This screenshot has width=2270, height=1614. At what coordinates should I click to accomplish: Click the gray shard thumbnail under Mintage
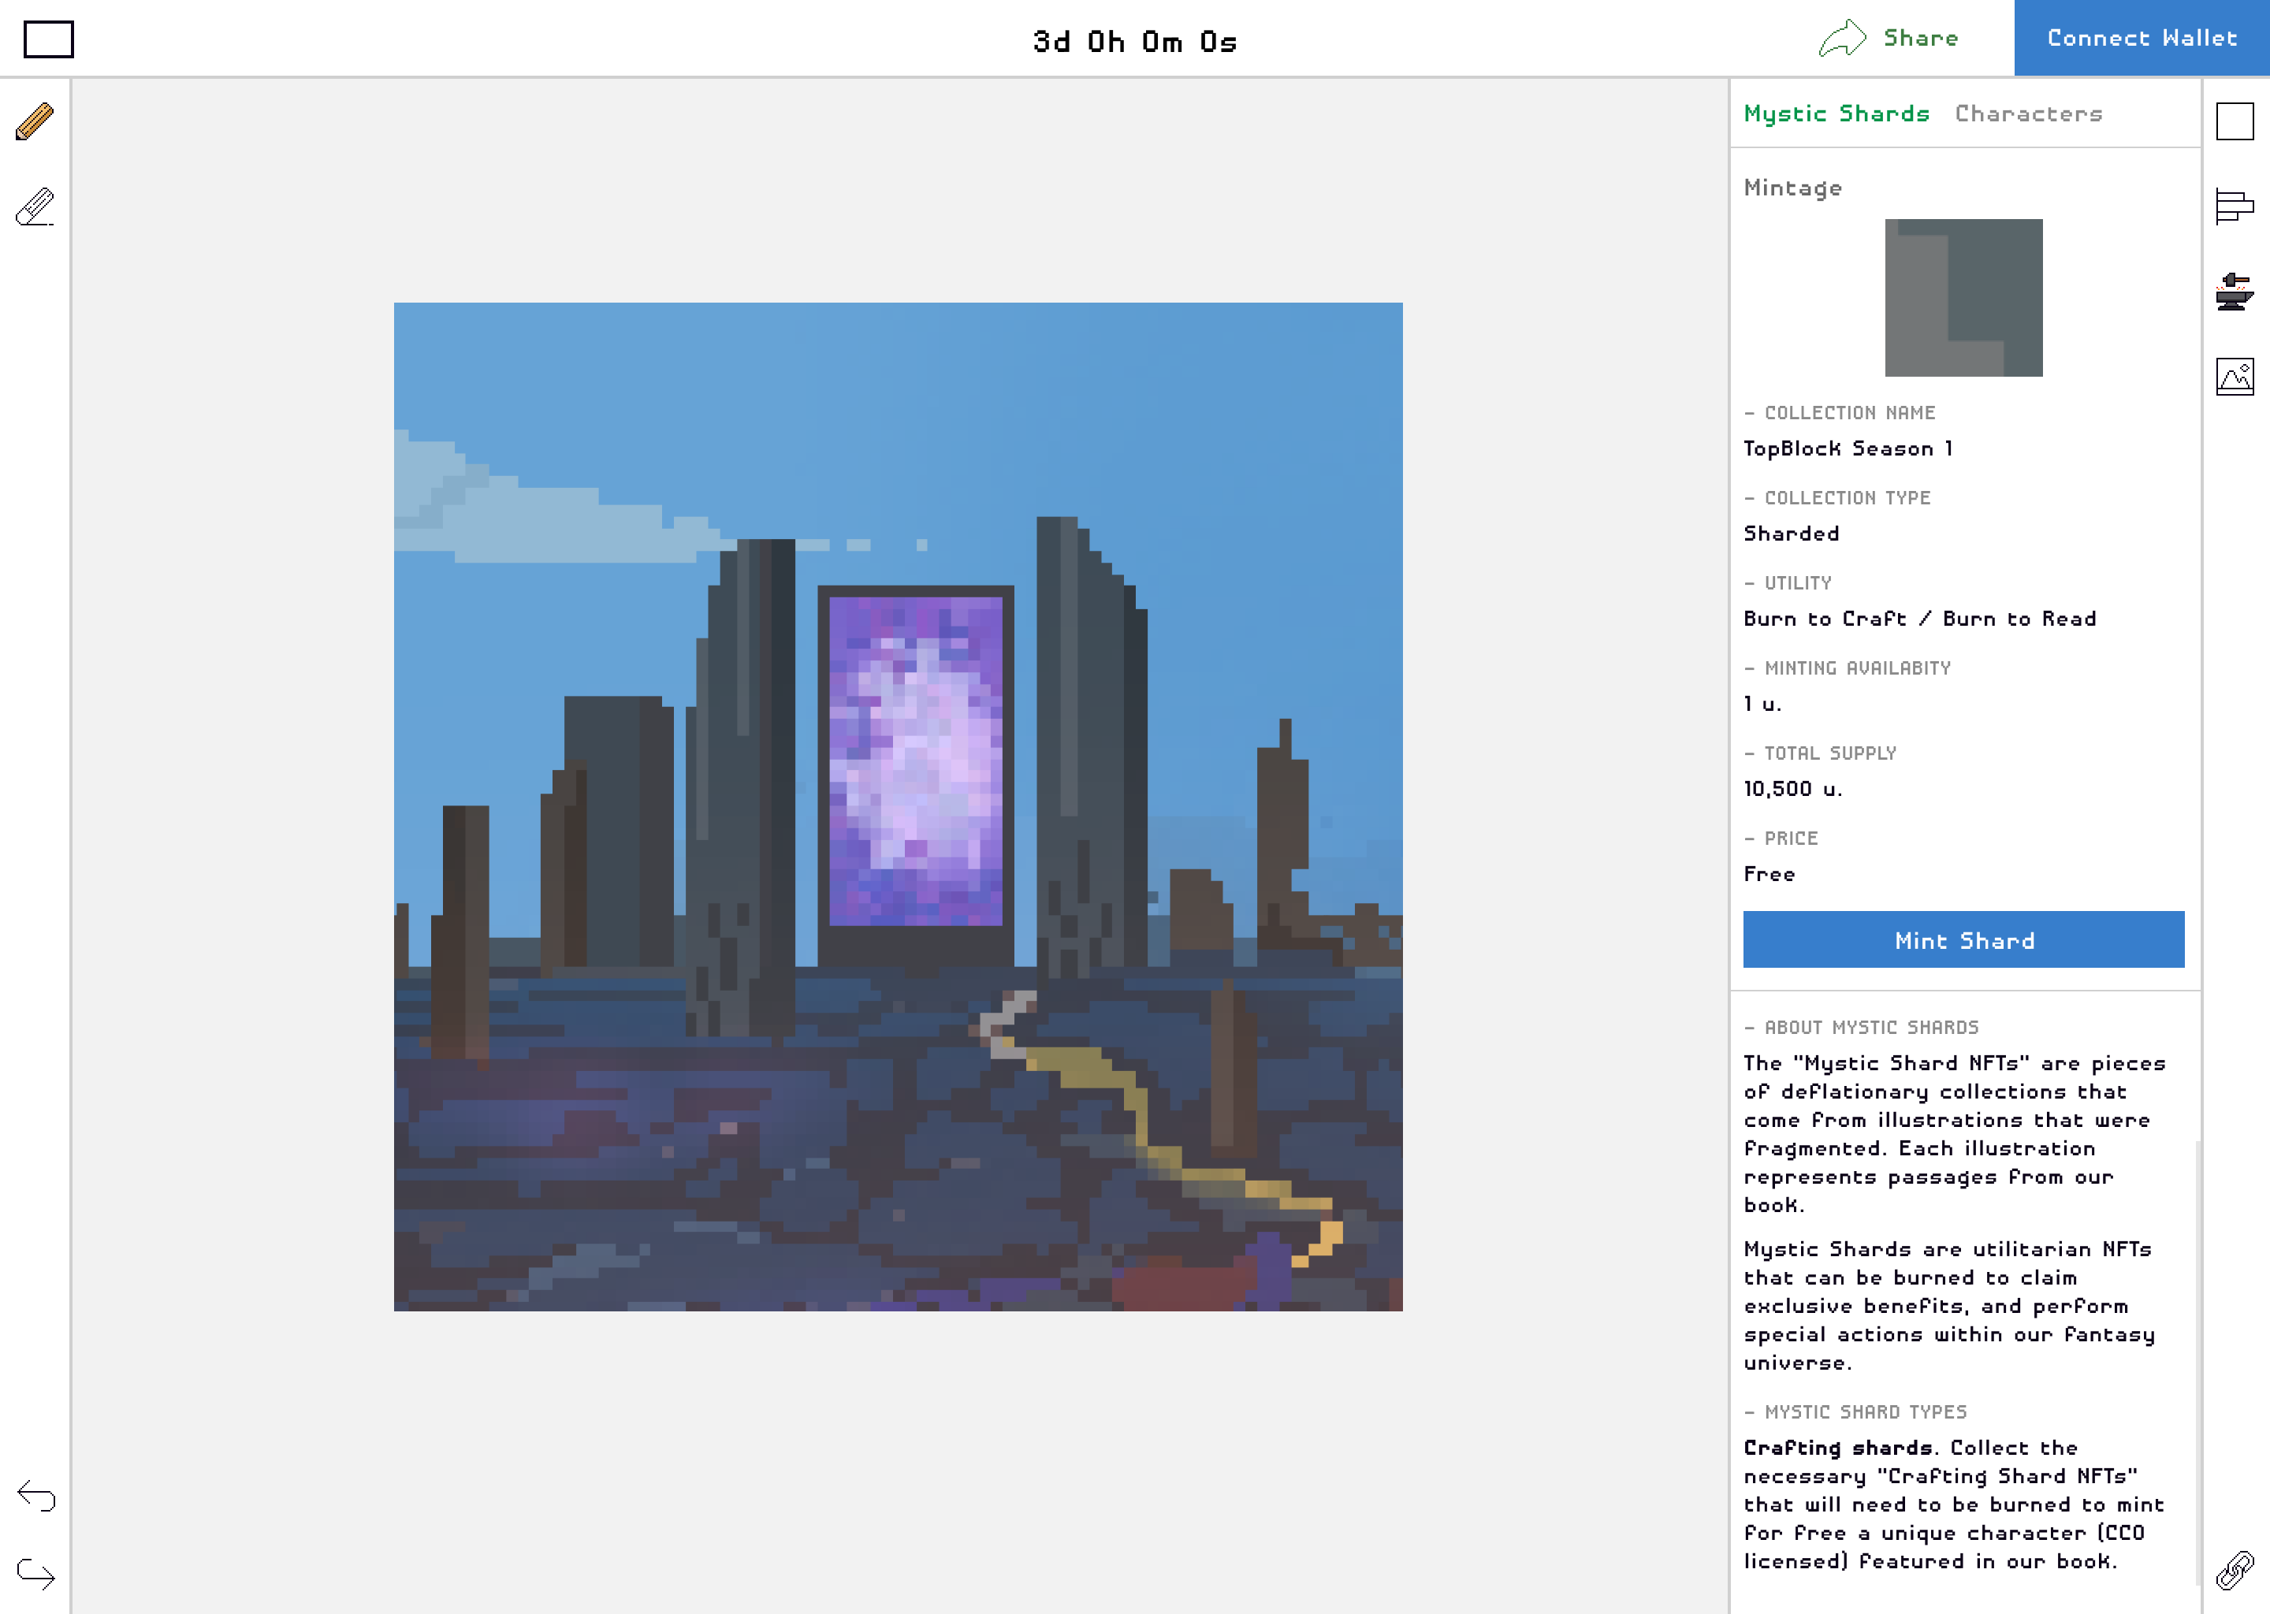coord(1963,297)
